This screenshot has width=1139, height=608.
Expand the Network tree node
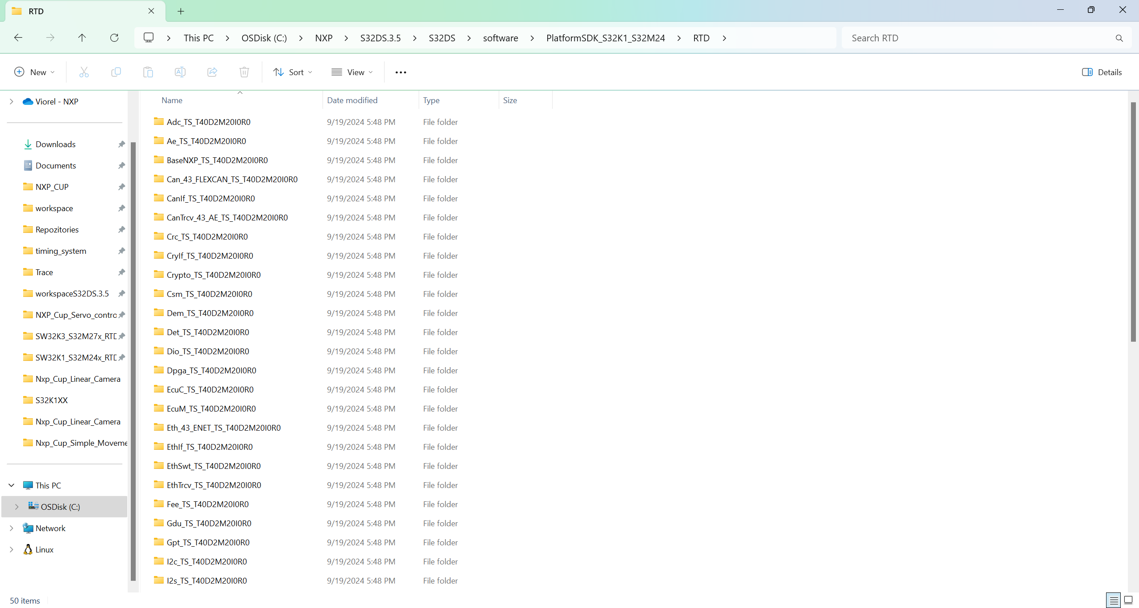click(12, 528)
